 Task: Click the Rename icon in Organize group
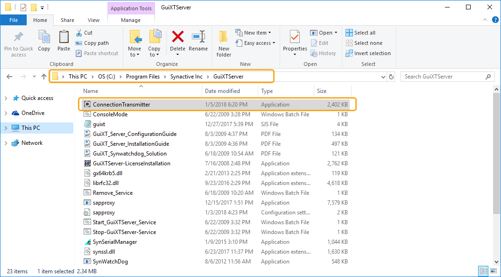tap(198, 37)
